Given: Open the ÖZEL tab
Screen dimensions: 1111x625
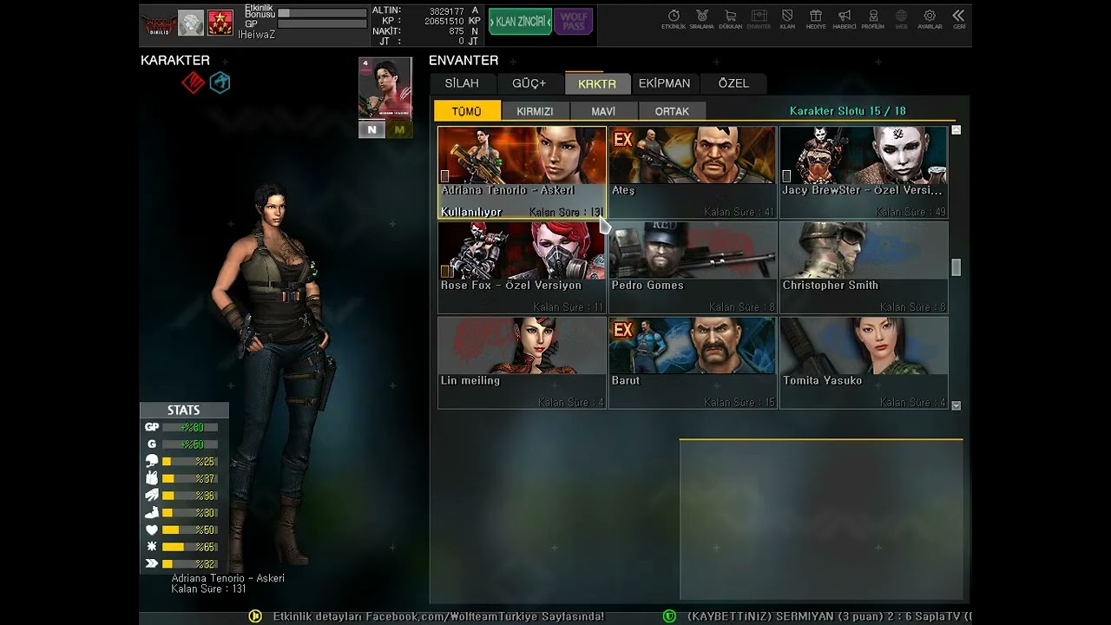Looking at the screenshot, I should [x=733, y=83].
